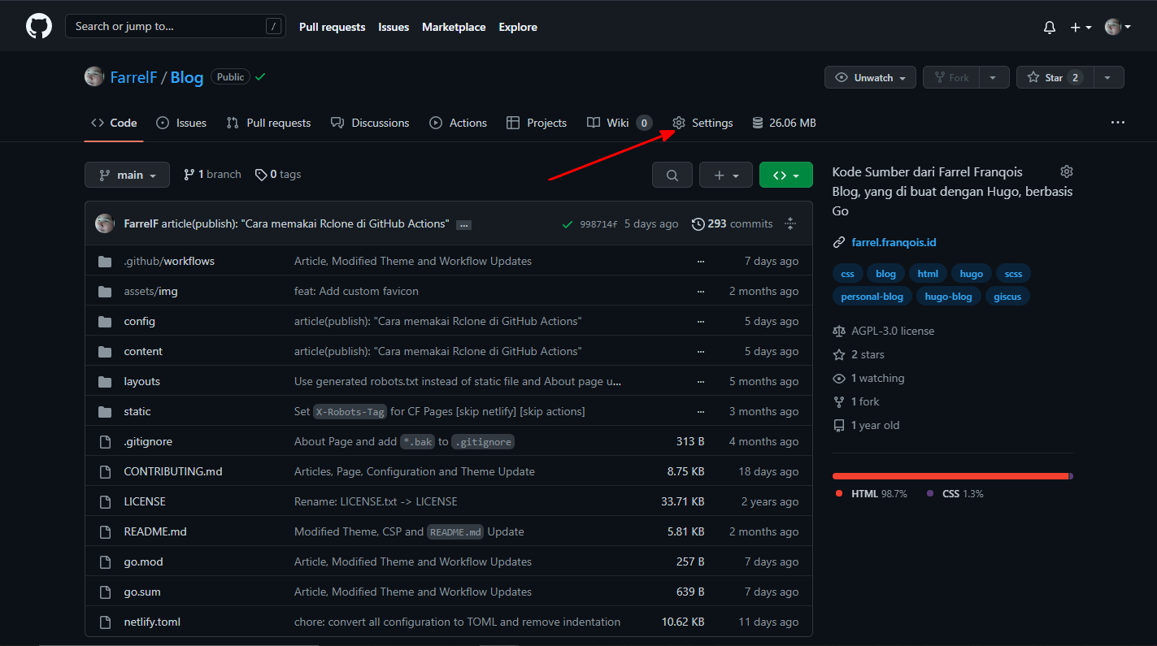Select the hugo topic tag

[971, 274]
